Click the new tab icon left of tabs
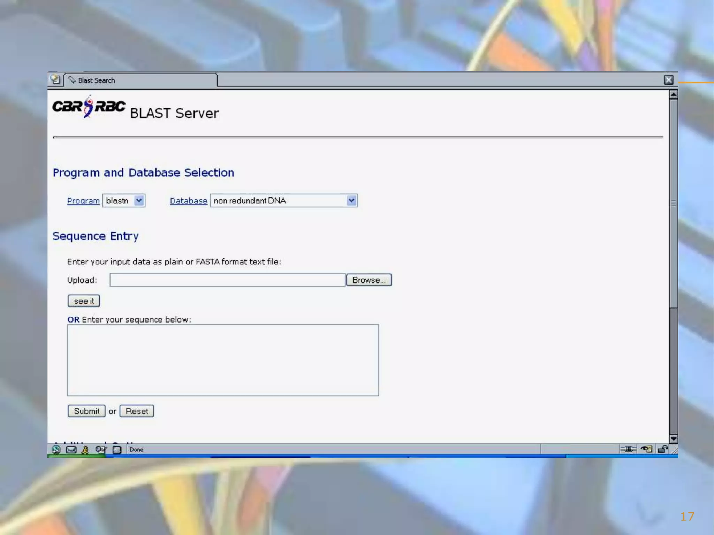The height and width of the screenshot is (535, 714). [x=55, y=79]
